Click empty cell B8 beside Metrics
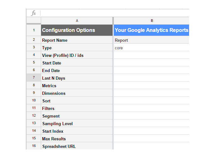 click(151, 86)
